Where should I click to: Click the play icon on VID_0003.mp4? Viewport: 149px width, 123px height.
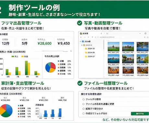143,70
